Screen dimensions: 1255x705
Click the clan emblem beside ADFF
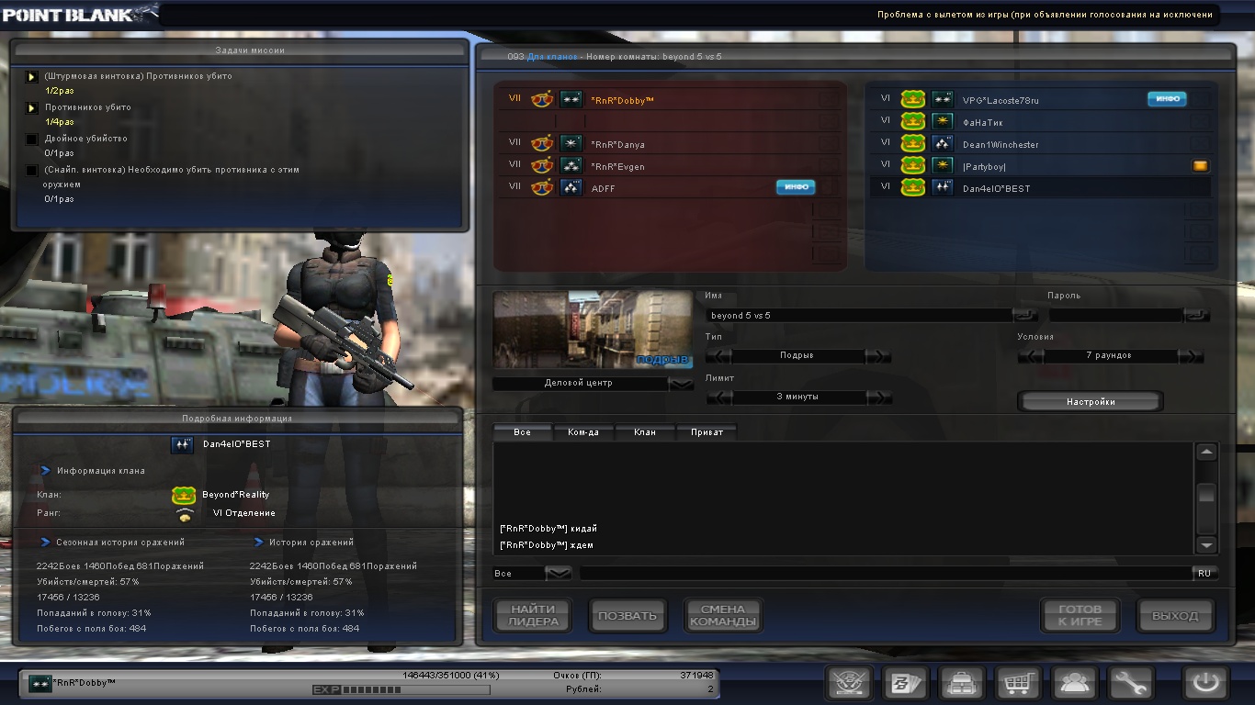[x=542, y=187]
